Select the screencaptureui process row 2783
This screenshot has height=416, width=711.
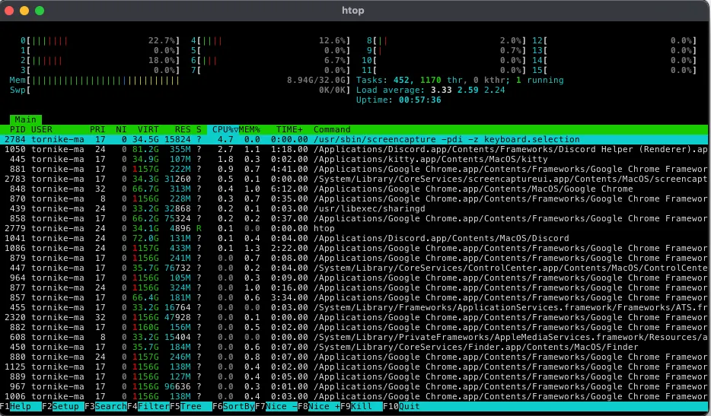pos(354,179)
